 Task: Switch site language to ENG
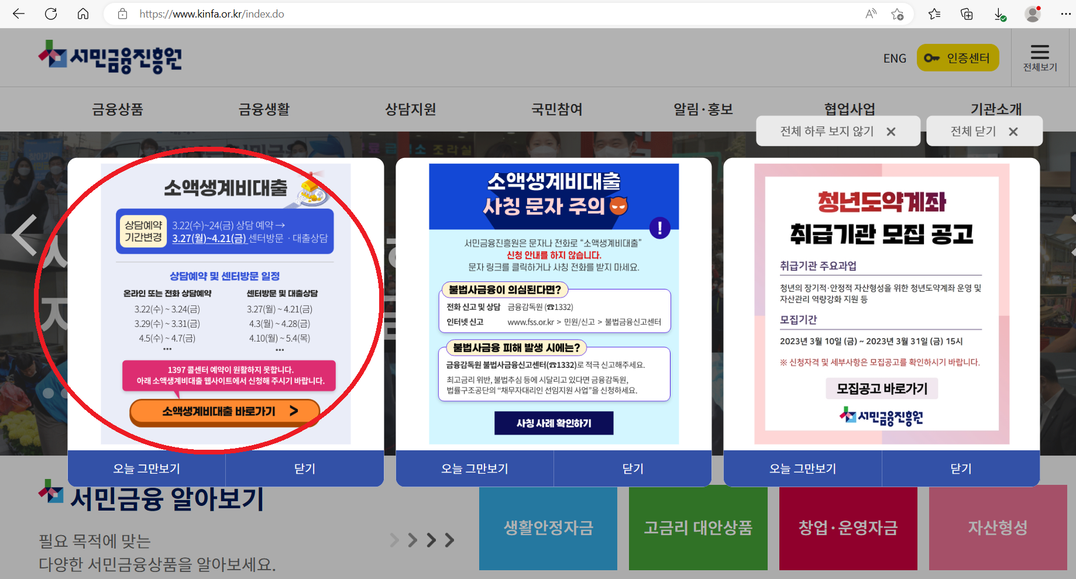point(895,58)
